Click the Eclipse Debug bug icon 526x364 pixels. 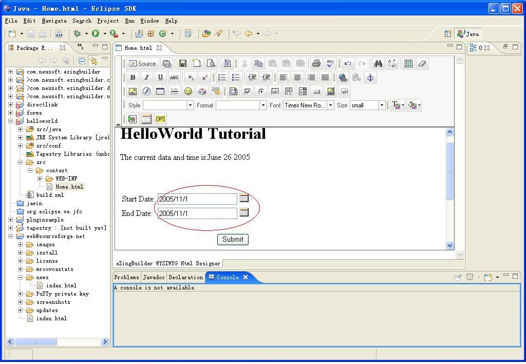click(x=77, y=34)
